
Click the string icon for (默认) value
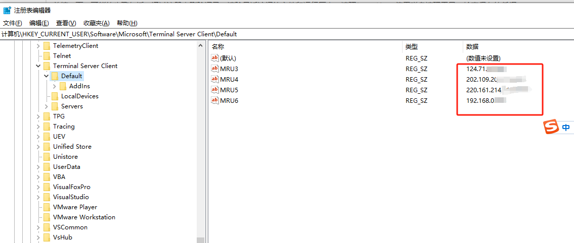tap(215, 57)
